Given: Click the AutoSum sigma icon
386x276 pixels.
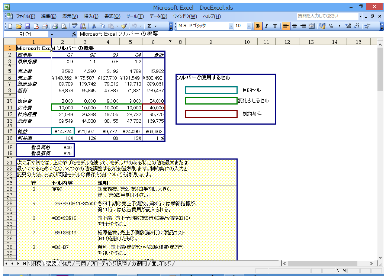Looking at the screenshot, I should (149, 26).
